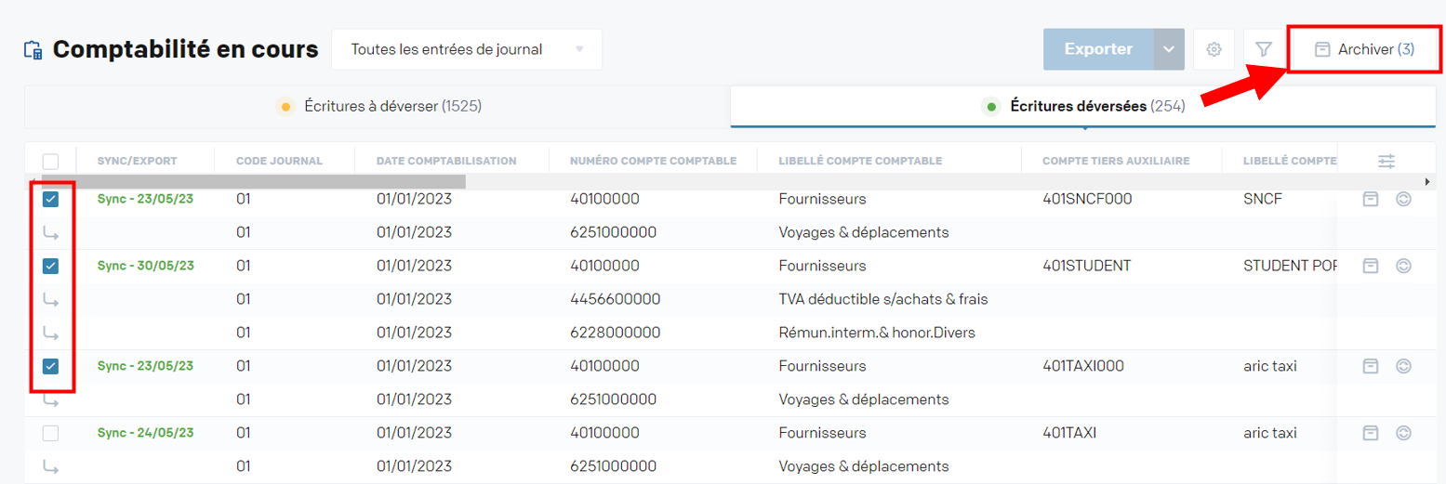
Task: Switch to 'Écritures à déverser' tab
Action: click(x=378, y=107)
